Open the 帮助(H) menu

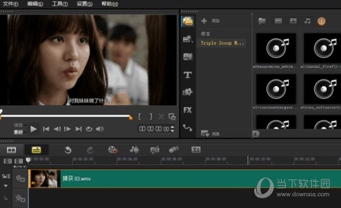click(x=110, y=4)
